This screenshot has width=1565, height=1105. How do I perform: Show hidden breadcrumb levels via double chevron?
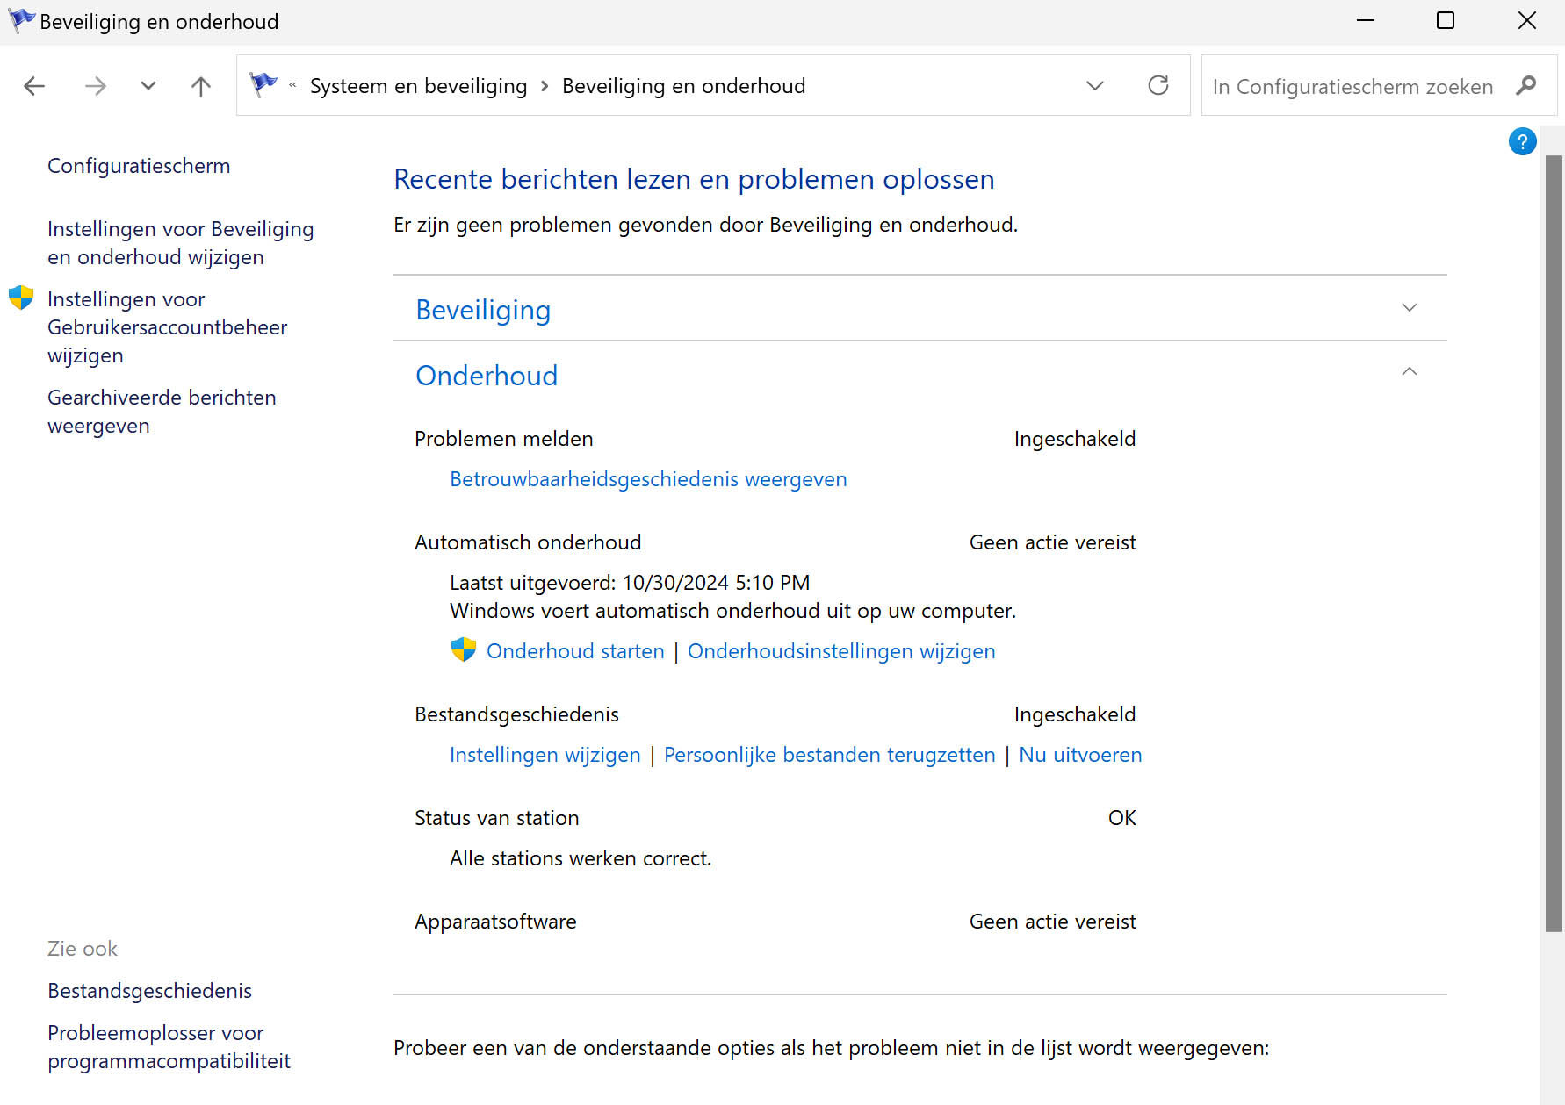click(292, 85)
